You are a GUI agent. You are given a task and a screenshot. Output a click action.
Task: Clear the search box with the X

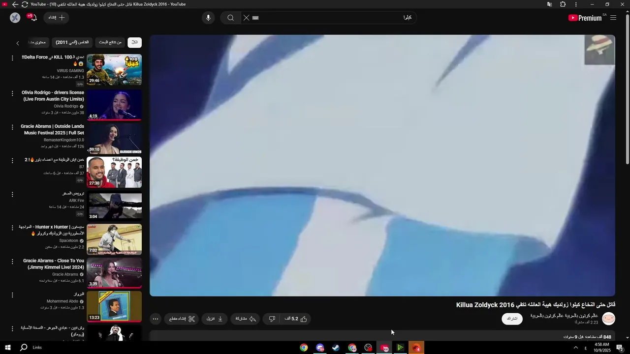[246, 18]
